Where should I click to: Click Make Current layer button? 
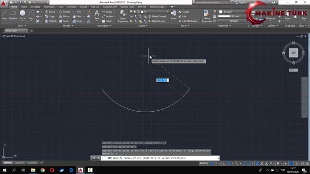click(157, 16)
